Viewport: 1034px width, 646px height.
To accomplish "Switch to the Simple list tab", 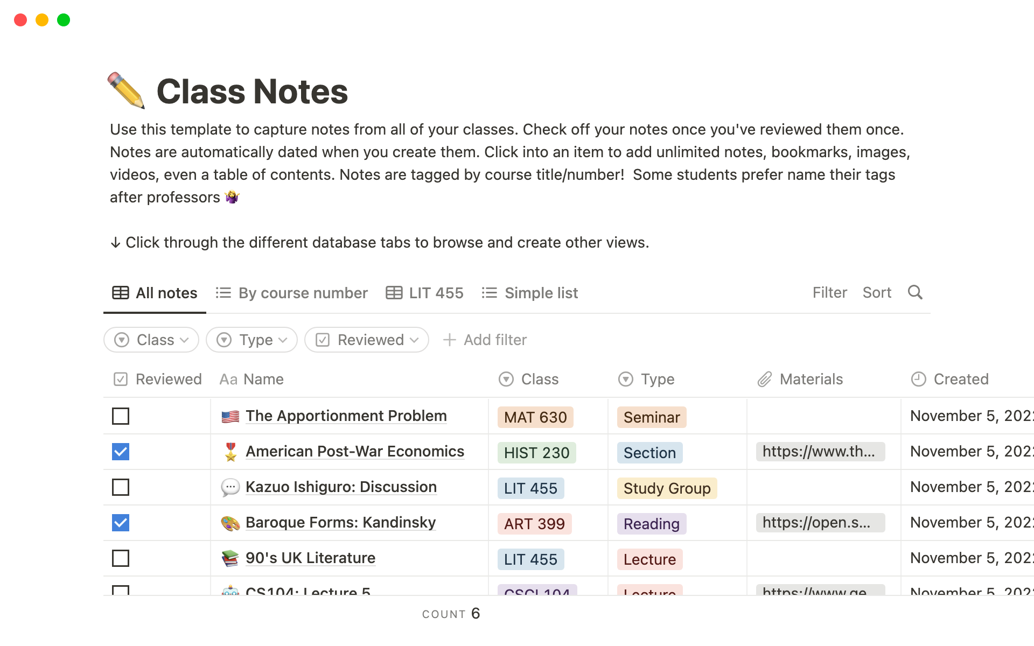I will point(542,292).
